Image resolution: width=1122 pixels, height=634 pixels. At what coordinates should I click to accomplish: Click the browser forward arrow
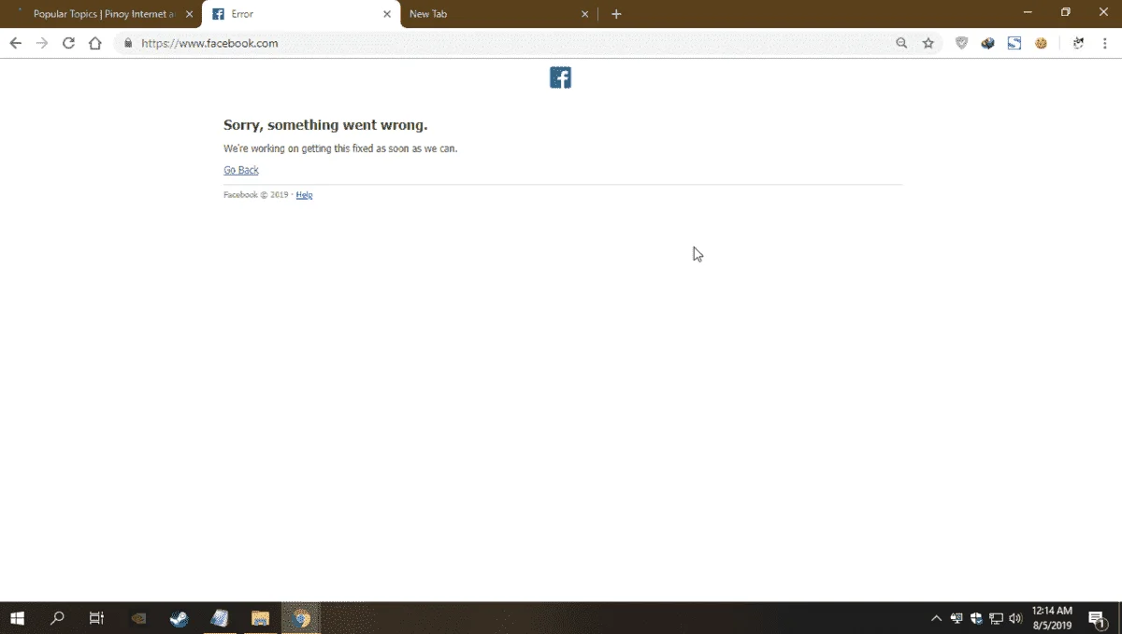tap(41, 43)
